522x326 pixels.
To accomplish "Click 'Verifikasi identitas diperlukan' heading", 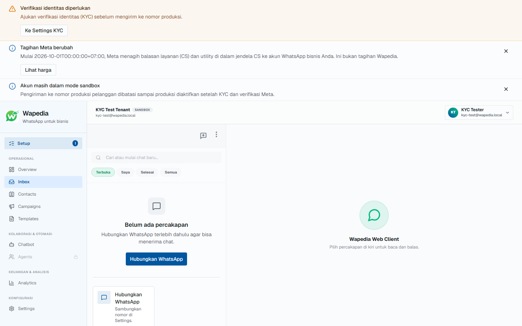I will tap(55, 8).
